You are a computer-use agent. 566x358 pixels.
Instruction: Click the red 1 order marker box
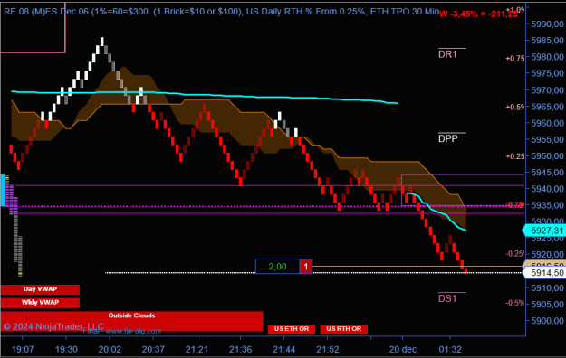click(x=306, y=267)
